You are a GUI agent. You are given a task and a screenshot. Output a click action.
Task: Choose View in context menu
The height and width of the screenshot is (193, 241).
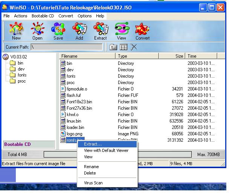point(107,157)
